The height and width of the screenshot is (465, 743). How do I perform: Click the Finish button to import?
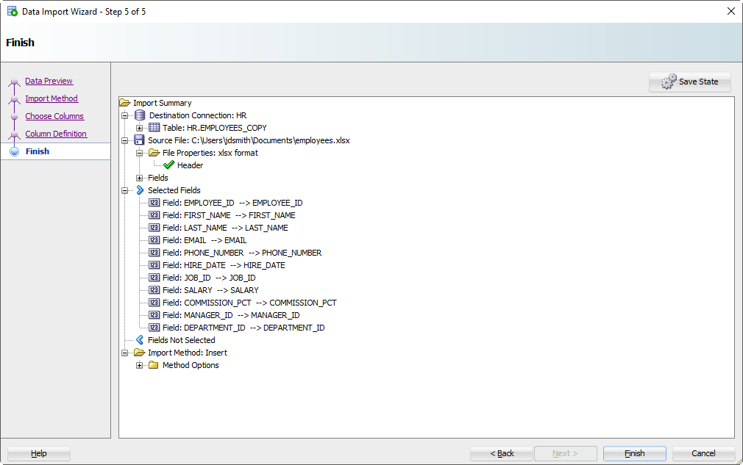click(634, 453)
